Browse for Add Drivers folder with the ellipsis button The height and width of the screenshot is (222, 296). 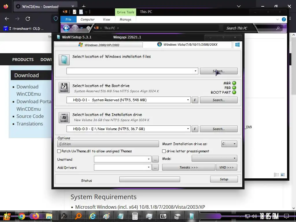pyautogui.click(x=155, y=167)
